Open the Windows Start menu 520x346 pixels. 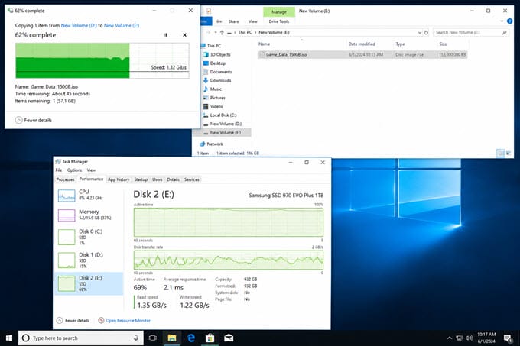(9, 338)
